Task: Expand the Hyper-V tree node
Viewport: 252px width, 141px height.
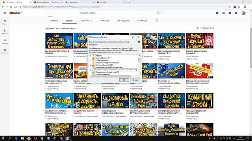Action: coord(91,56)
